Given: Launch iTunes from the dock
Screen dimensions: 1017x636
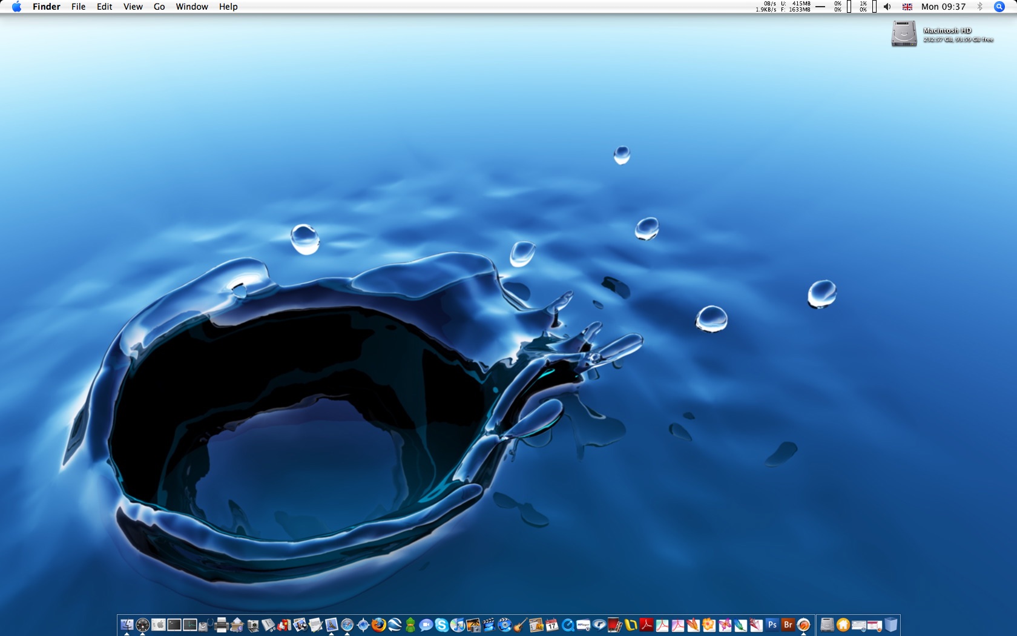Looking at the screenshot, I should click(458, 624).
